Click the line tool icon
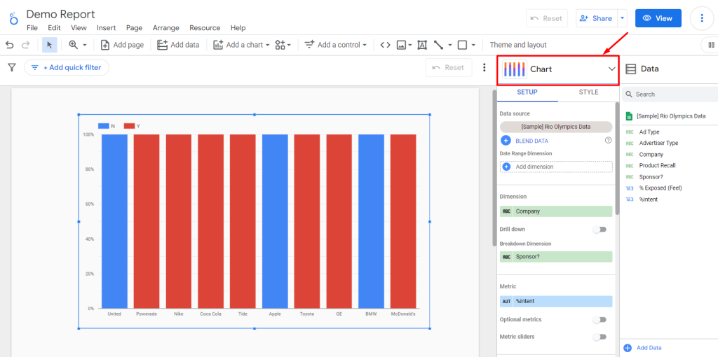 pos(439,45)
